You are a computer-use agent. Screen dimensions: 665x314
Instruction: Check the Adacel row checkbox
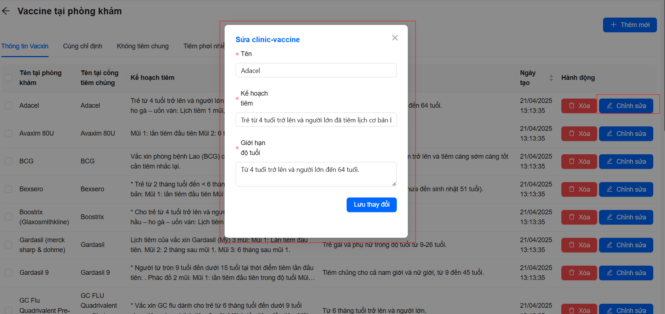tap(8, 106)
